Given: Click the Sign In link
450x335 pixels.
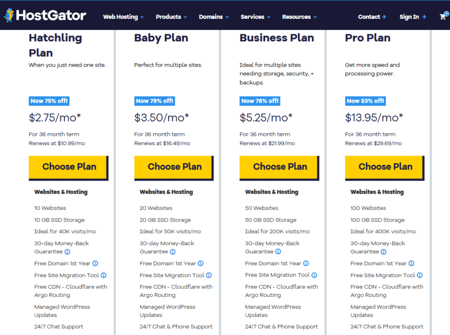Looking at the screenshot, I should tap(413, 17).
